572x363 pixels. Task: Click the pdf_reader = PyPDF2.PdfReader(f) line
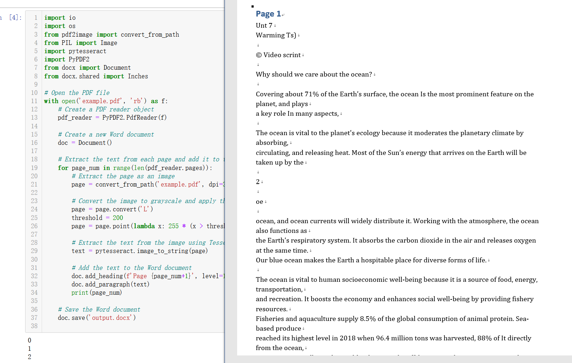pyautogui.click(x=112, y=118)
